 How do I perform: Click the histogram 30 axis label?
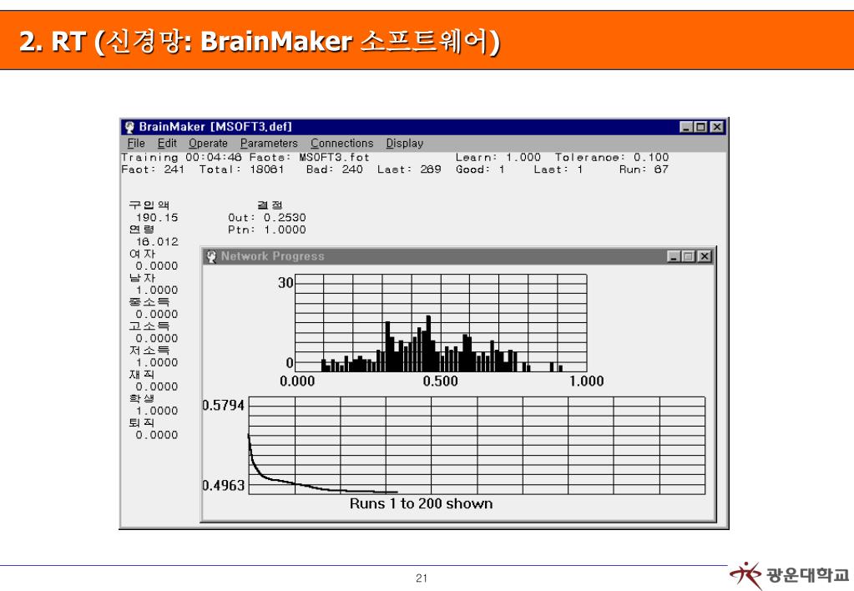click(286, 283)
